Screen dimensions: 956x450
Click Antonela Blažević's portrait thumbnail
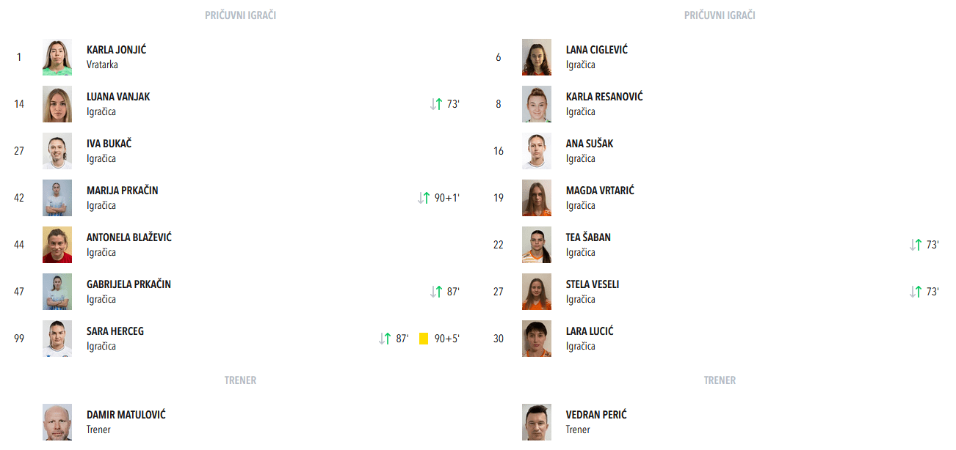[57, 245]
